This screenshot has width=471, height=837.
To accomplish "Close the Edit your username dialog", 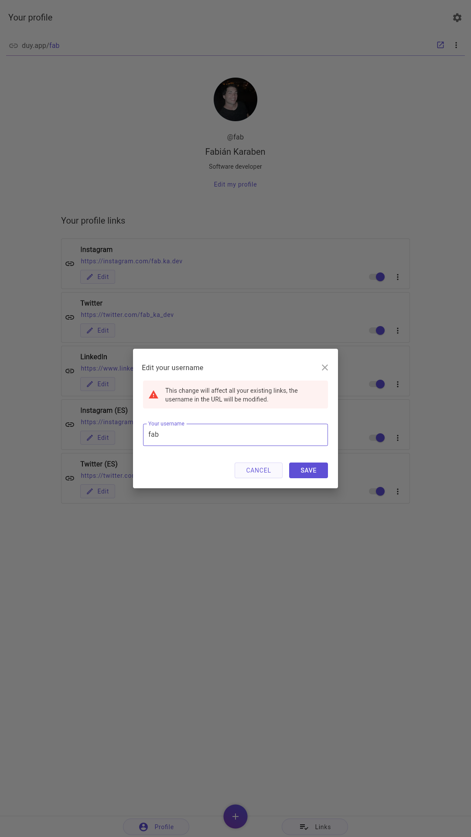I will pyautogui.click(x=325, y=367).
